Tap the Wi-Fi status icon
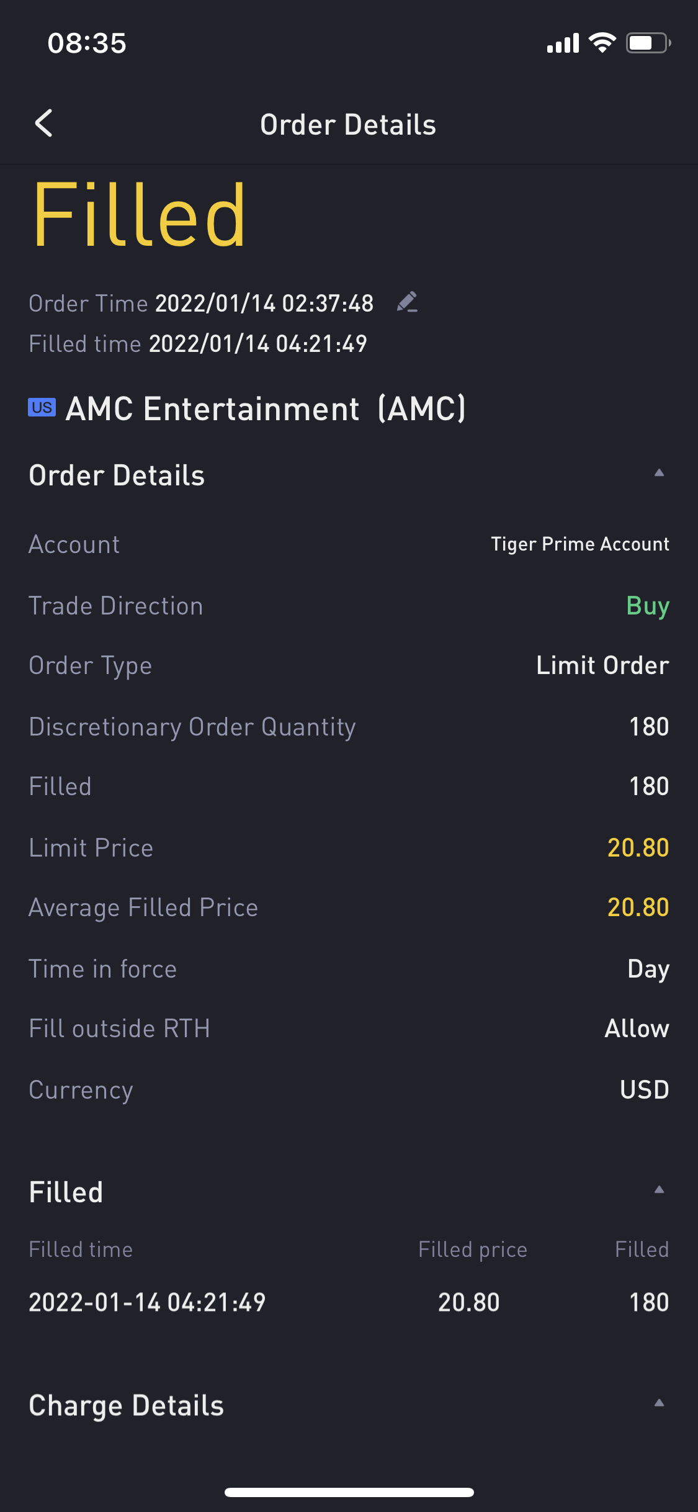The width and height of the screenshot is (698, 1512). pyautogui.click(x=601, y=43)
